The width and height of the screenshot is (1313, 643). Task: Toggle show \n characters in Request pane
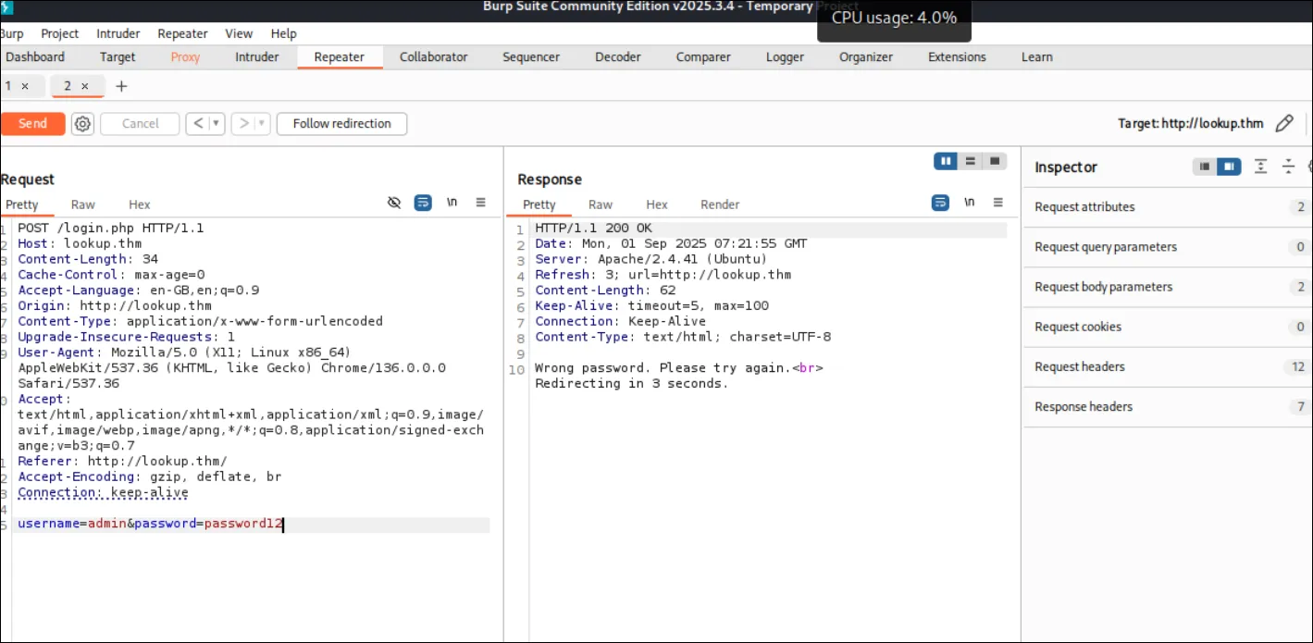tap(452, 203)
